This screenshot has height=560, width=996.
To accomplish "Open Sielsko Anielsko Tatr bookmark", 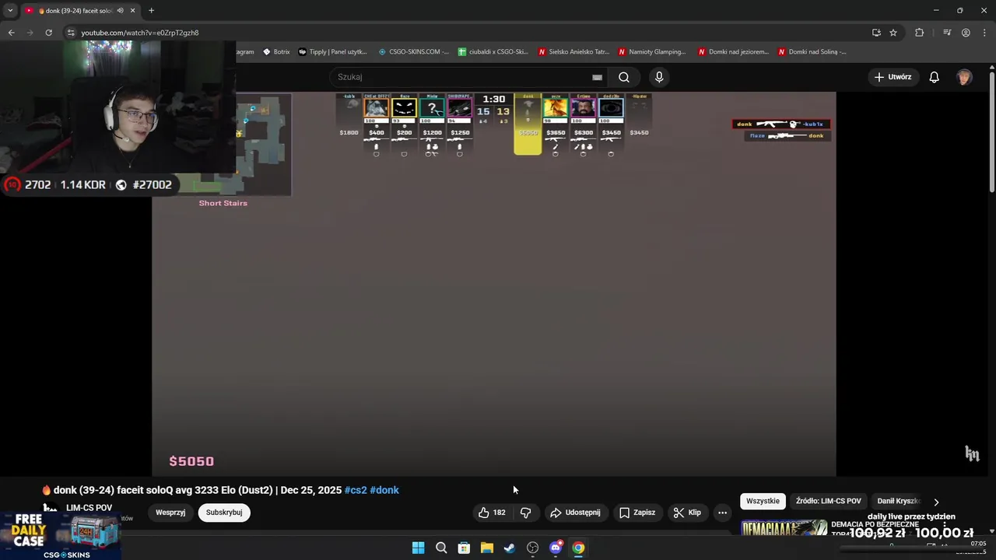I will point(573,52).
